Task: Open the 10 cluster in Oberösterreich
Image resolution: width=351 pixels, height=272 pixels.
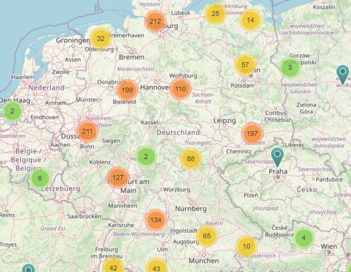Action: [x=246, y=246]
